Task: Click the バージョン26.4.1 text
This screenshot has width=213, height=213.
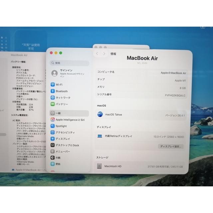Action: tap(175, 115)
